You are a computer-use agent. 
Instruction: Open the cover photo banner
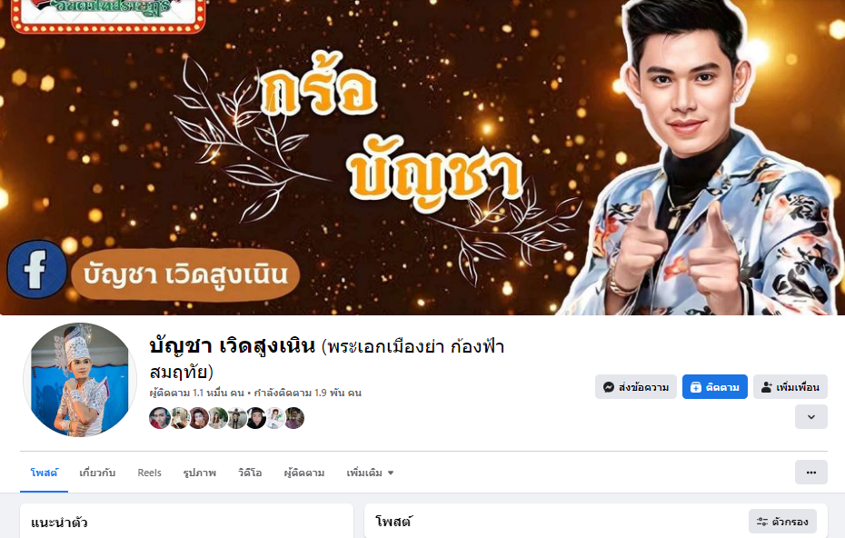(422, 157)
